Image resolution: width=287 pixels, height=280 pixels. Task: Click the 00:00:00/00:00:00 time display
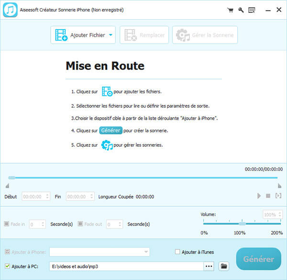coord(264,169)
